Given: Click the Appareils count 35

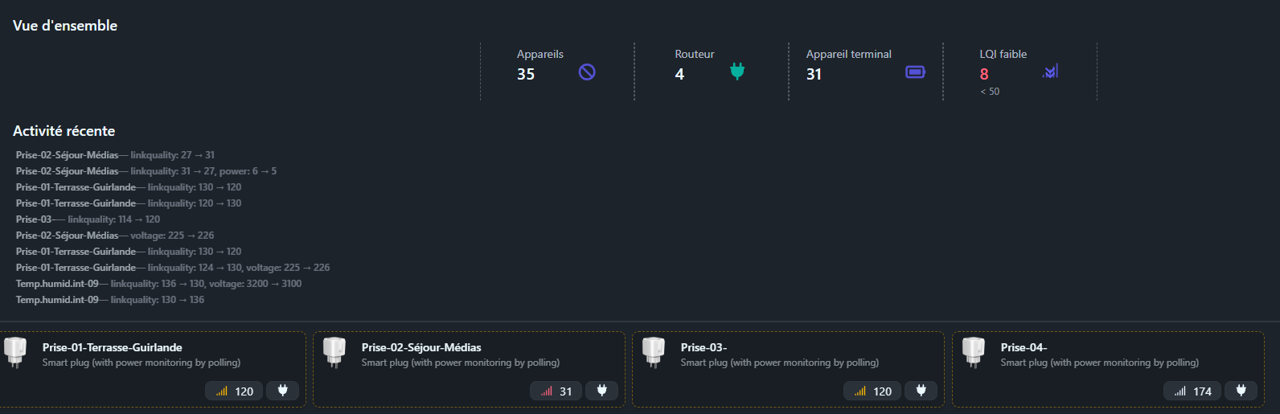Looking at the screenshot, I should tap(526, 74).
